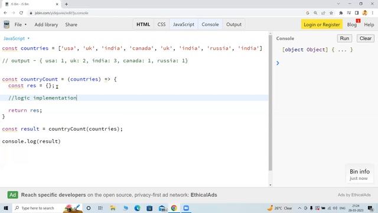Click the scrollbar down arrow
The width and height of the screenshot is (378, 213).
271,185
